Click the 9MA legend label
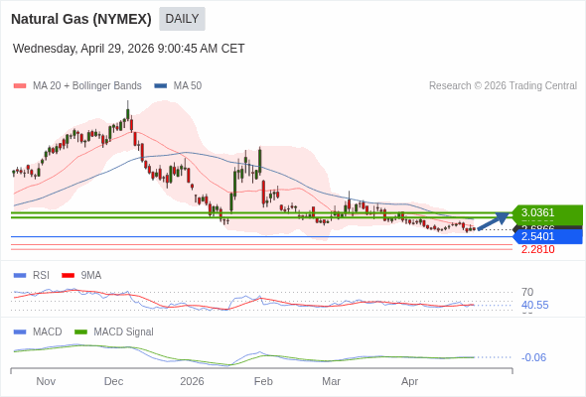586x397 pixels. pyautogui.click(x=91, y=276)
